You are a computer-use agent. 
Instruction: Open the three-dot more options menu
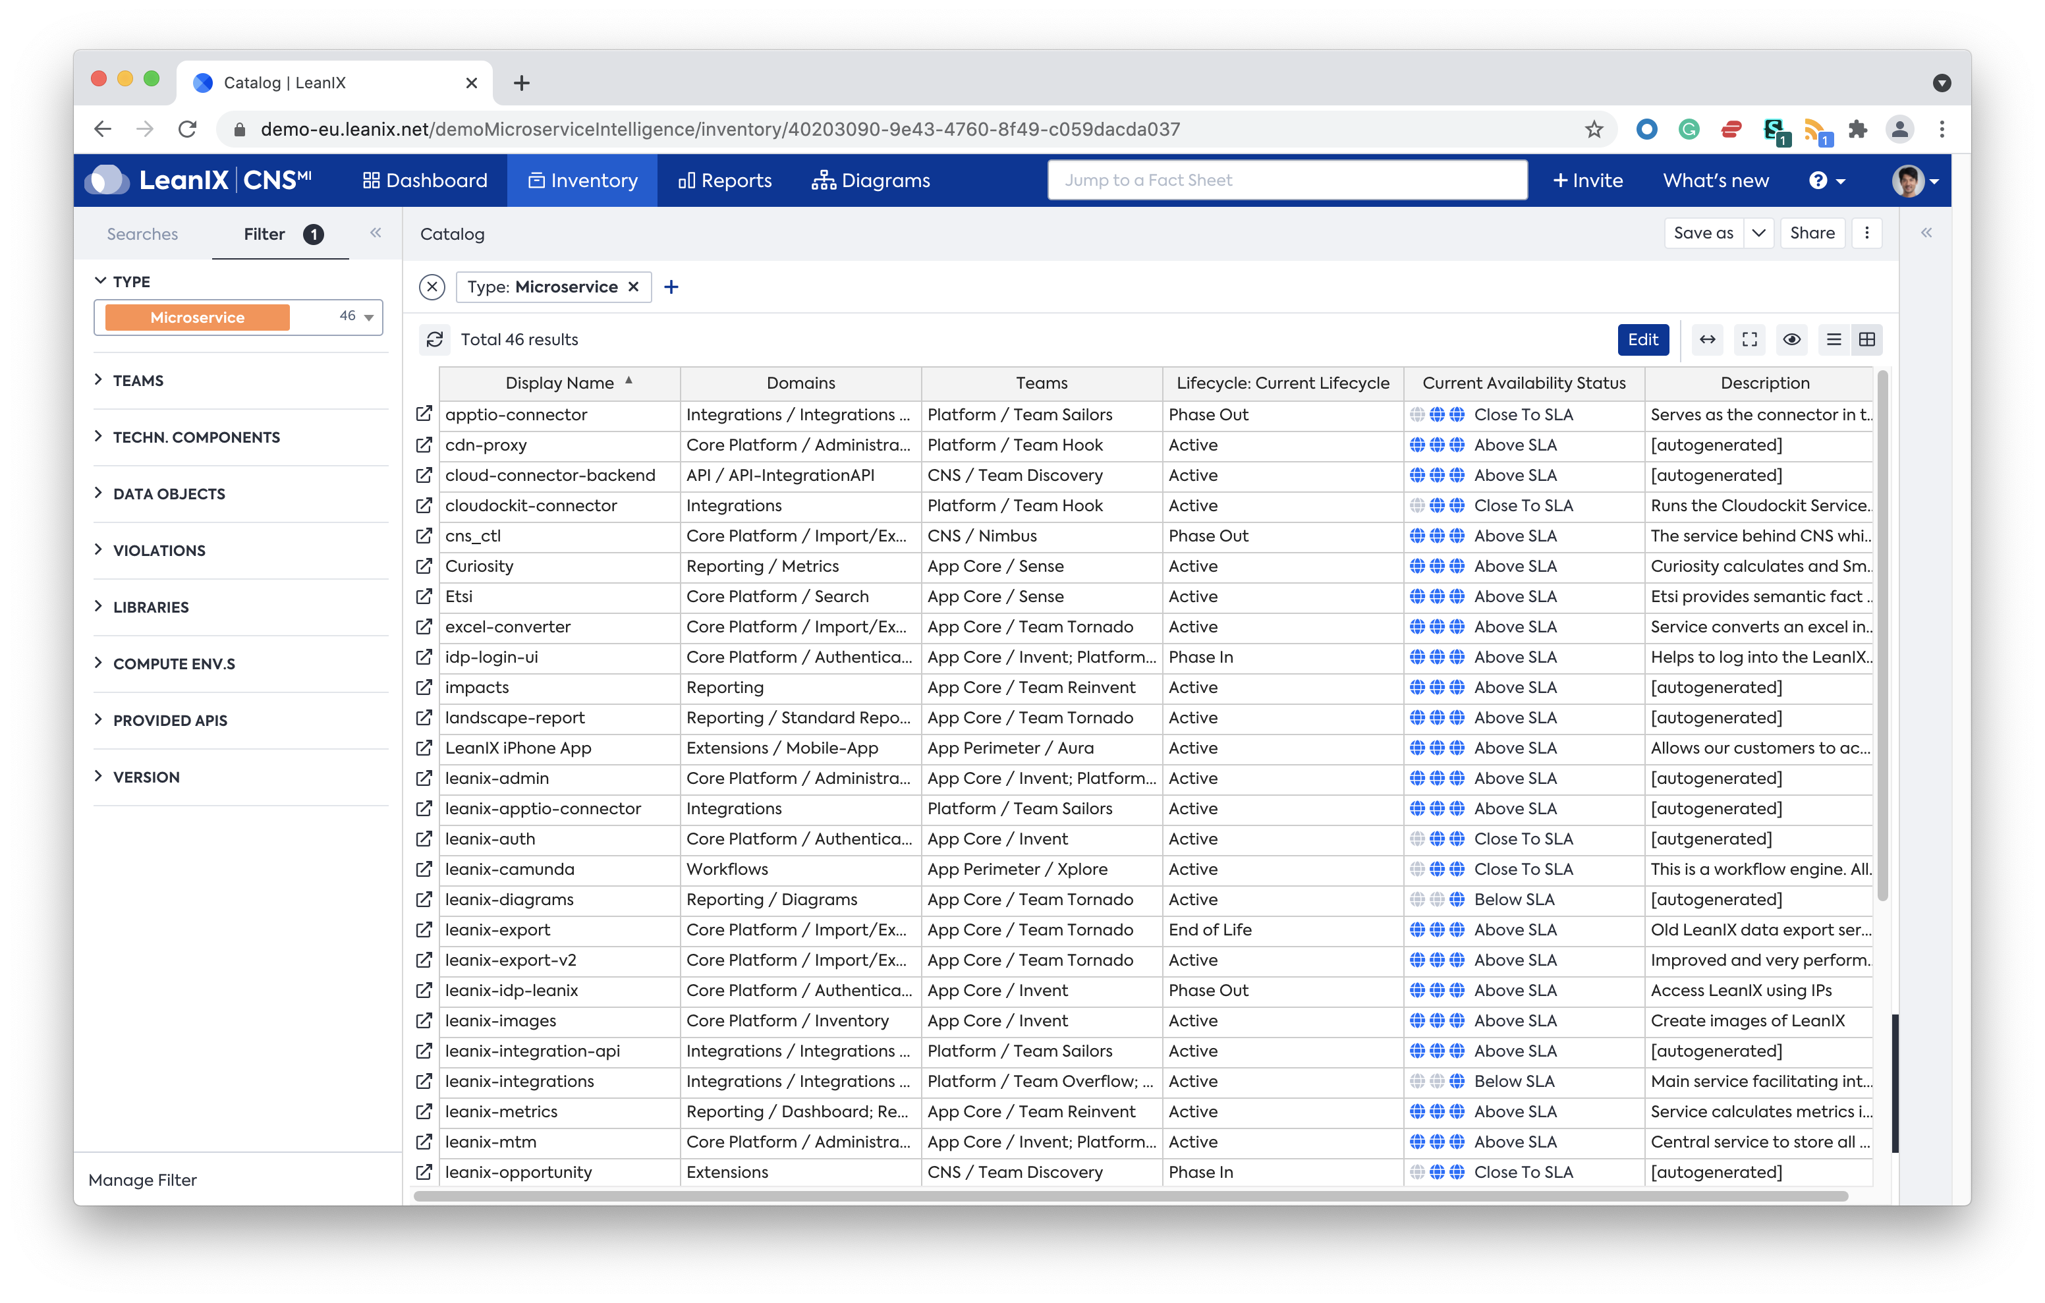[1866, 233]
